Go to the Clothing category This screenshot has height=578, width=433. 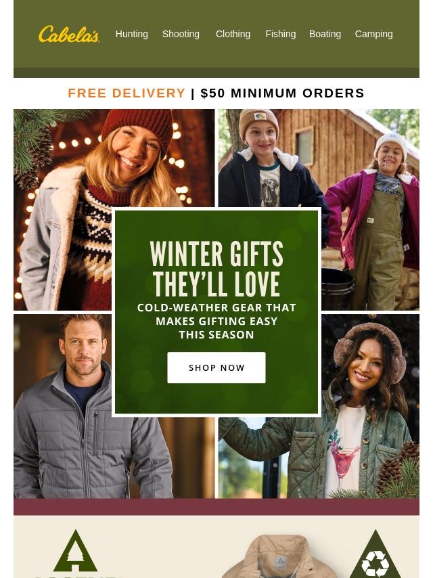tap(233, 34)
